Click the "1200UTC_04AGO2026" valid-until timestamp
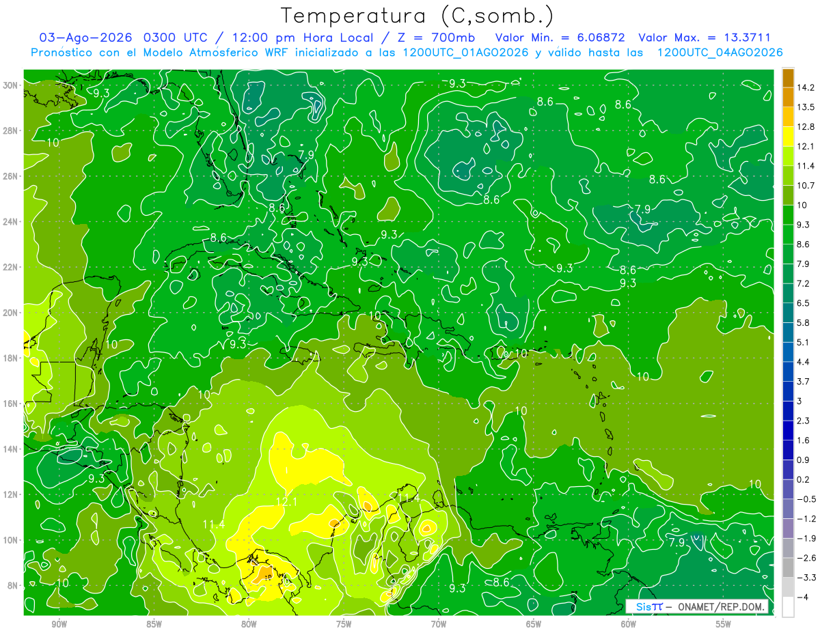 (x=720, y=53)
